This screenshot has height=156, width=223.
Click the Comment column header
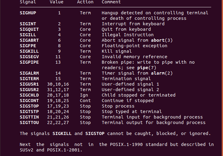111,2
